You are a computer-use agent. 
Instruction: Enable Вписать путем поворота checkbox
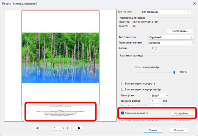click(123, 84)
